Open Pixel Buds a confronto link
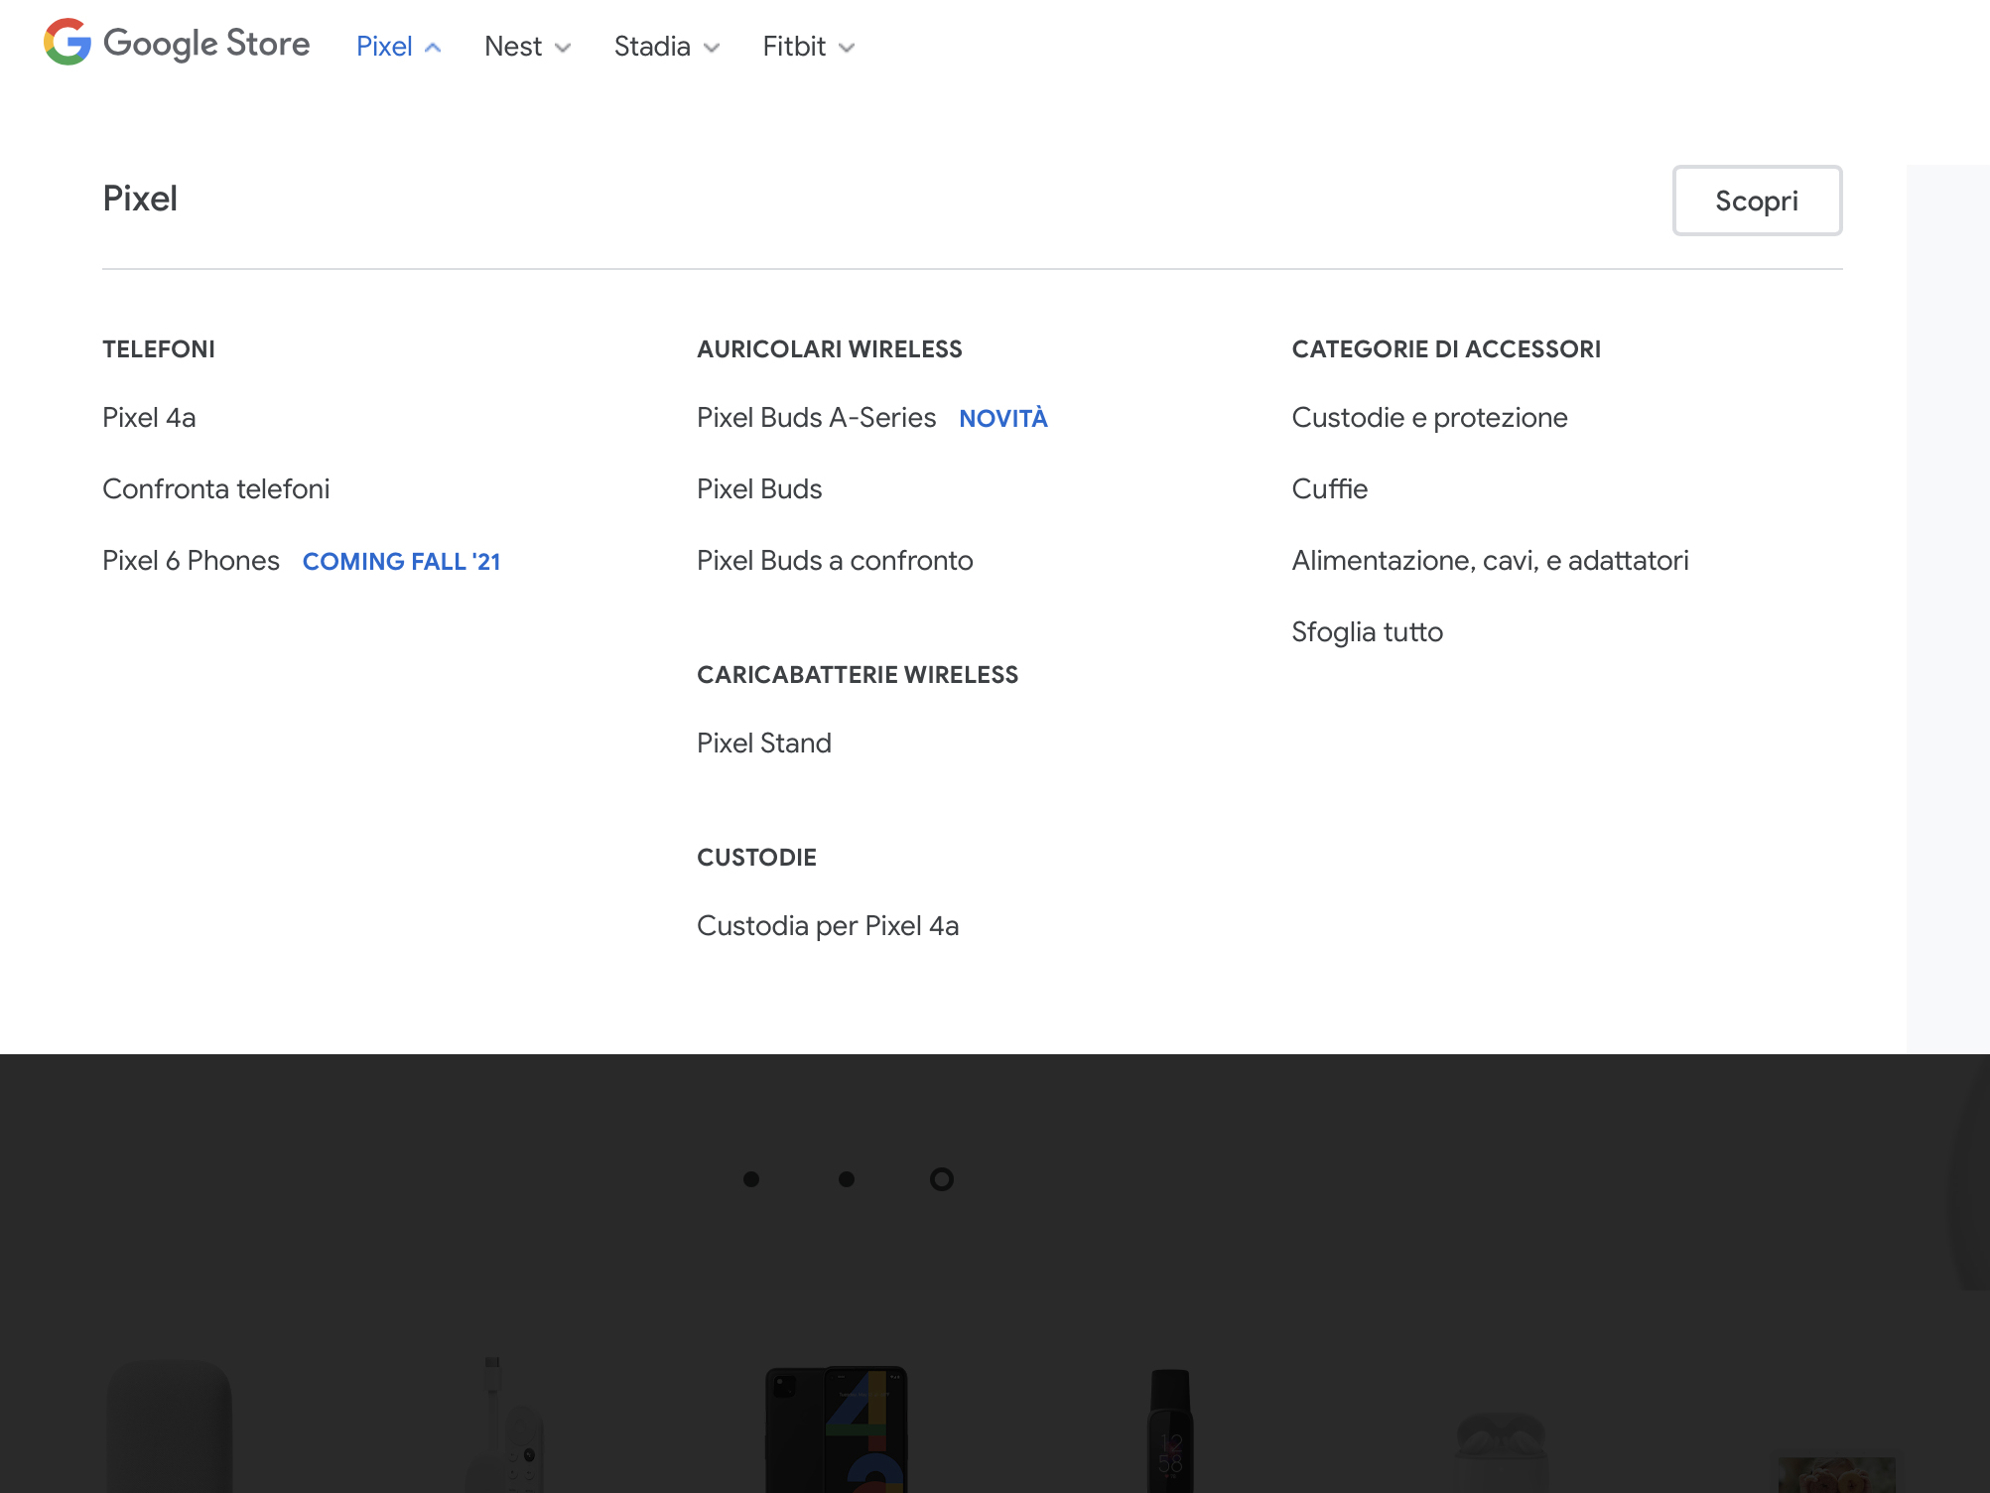The height and width of the screenshot is (1493, 1990). pos(835,561)
